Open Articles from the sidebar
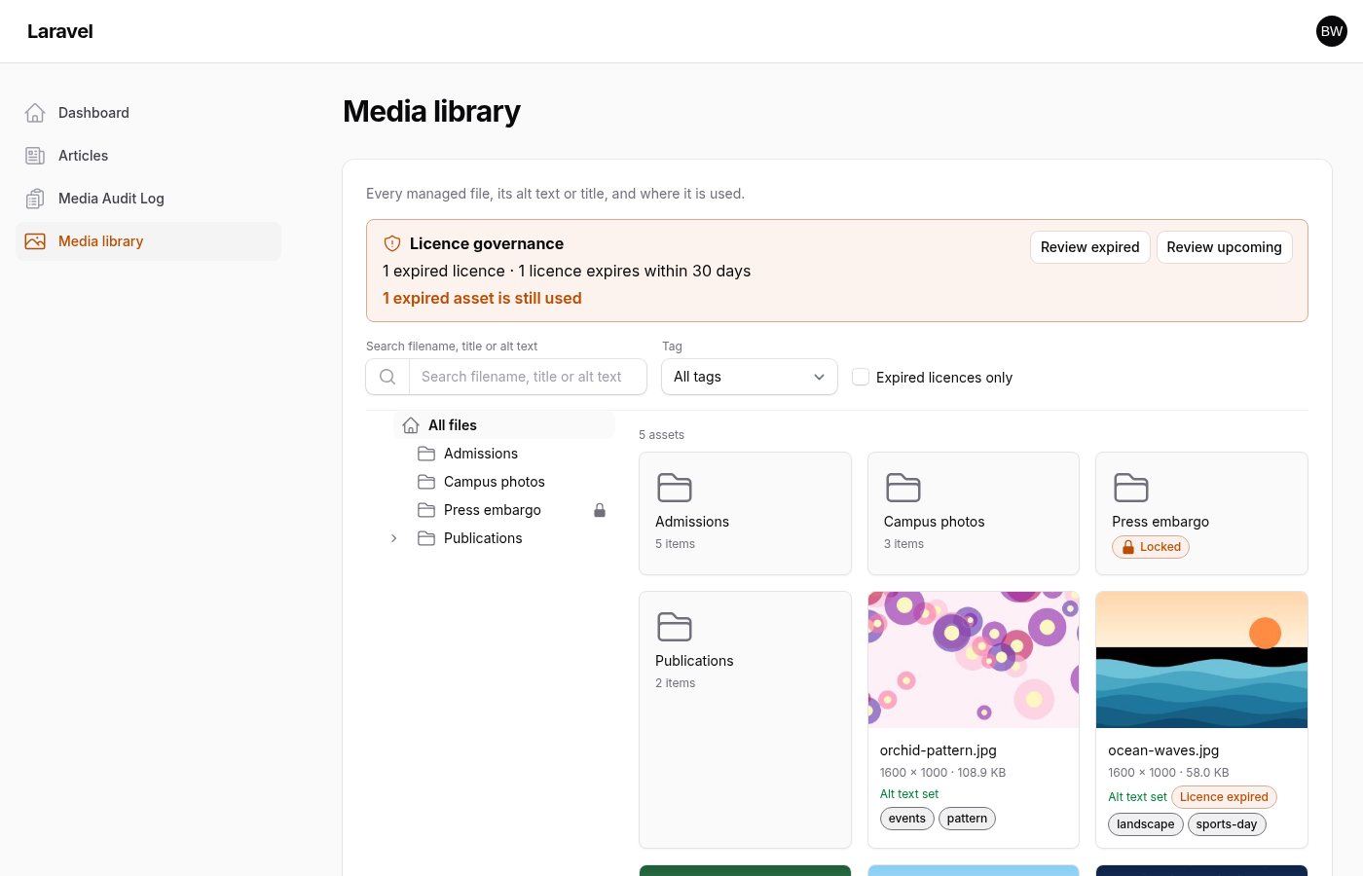The width and height of the screenshot is (1363, 876). (x=148, y=156)
